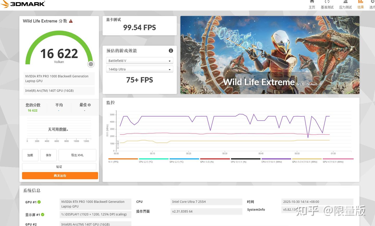Click the 显卡测试 label
Viewport: 375px width, 226px height.
[114, 20]
